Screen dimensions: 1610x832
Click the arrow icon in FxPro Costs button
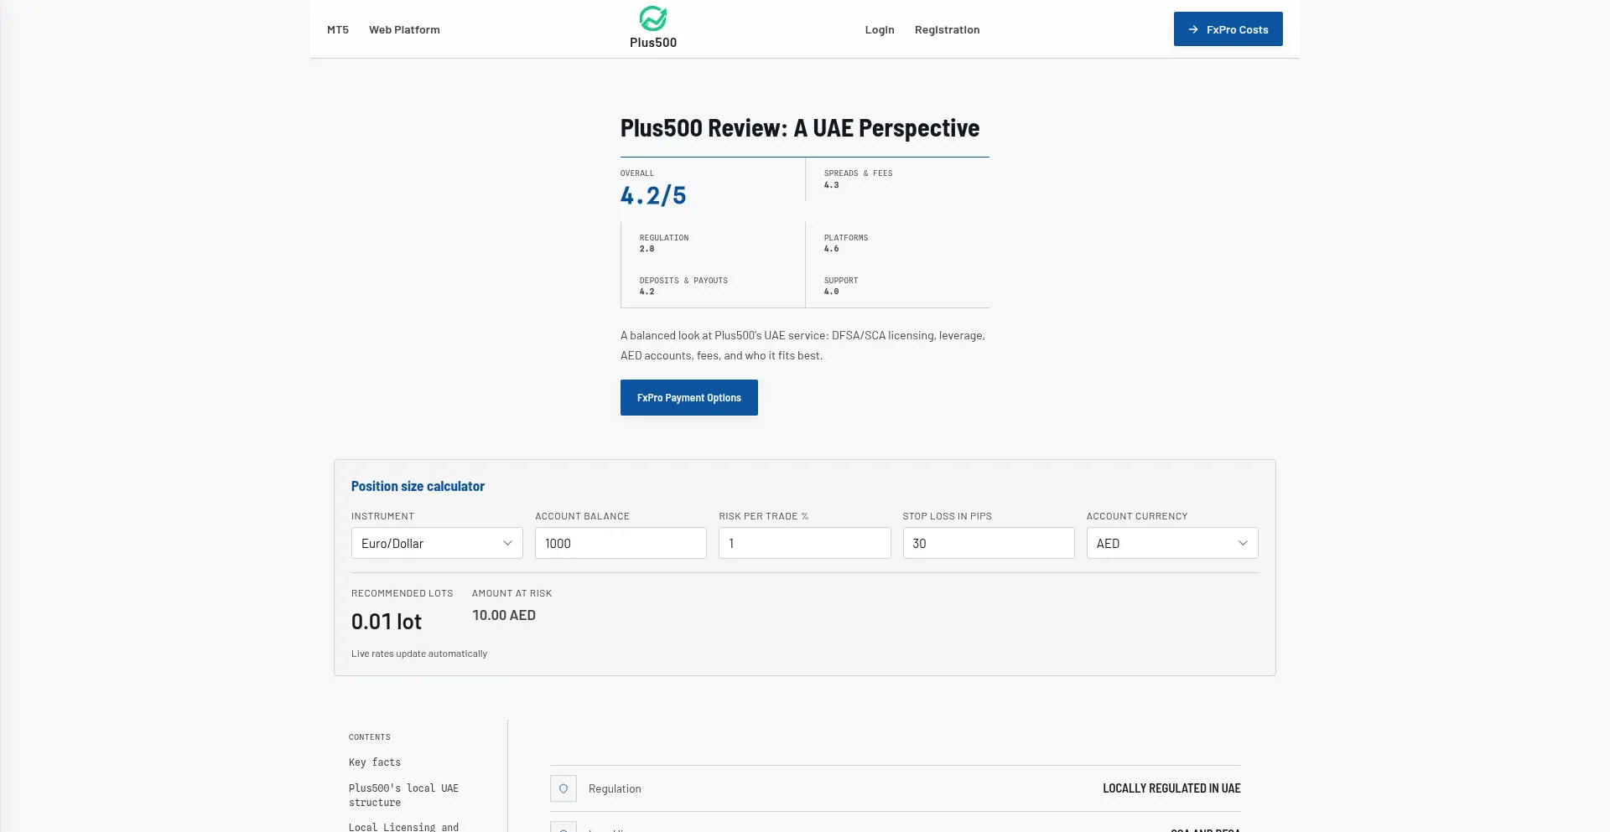1193,29
